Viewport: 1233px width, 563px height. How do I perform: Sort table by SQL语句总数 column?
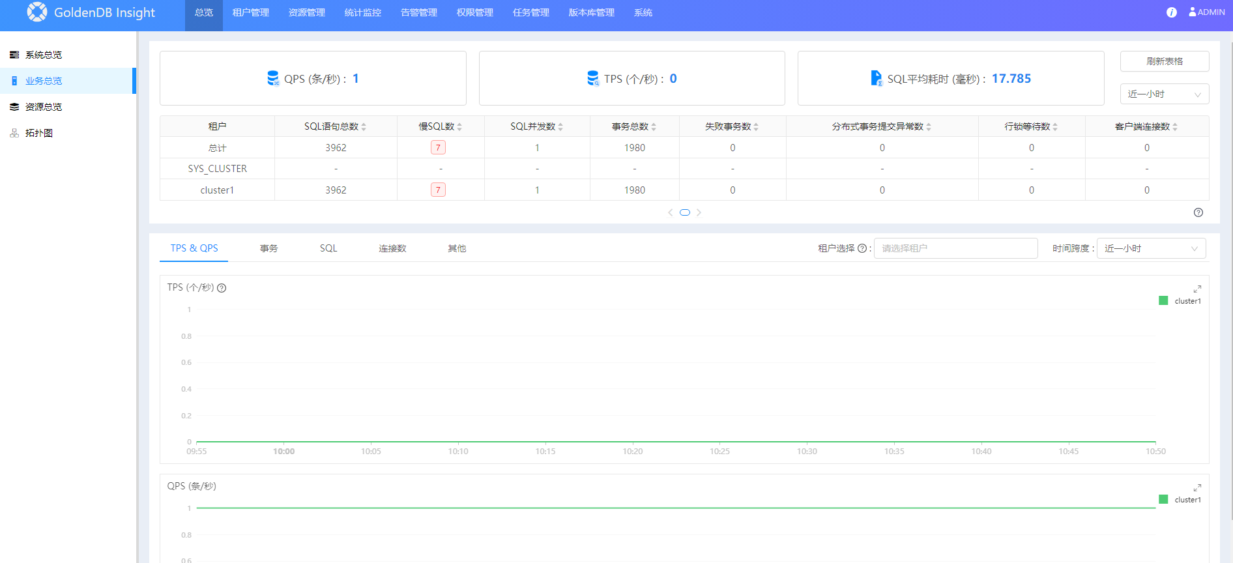(364, 126)
